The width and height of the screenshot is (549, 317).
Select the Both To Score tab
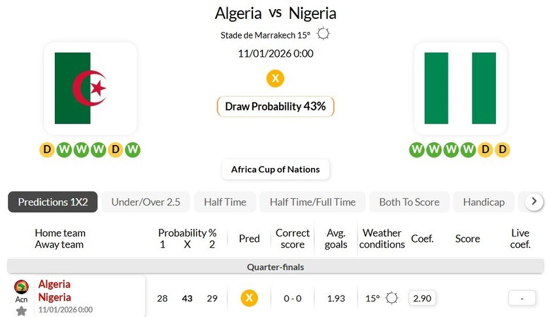[409, 202]
